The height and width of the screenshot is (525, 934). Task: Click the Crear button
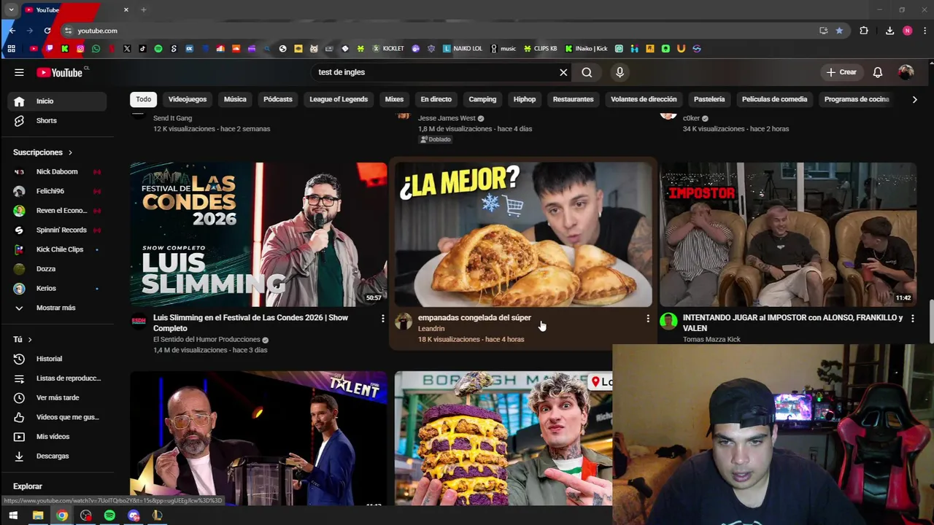(841, 72)
